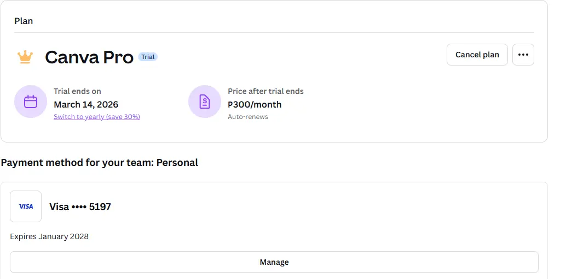566x279 pixels.
Task: Select the Canva Pro plan title
Action: 89,57
